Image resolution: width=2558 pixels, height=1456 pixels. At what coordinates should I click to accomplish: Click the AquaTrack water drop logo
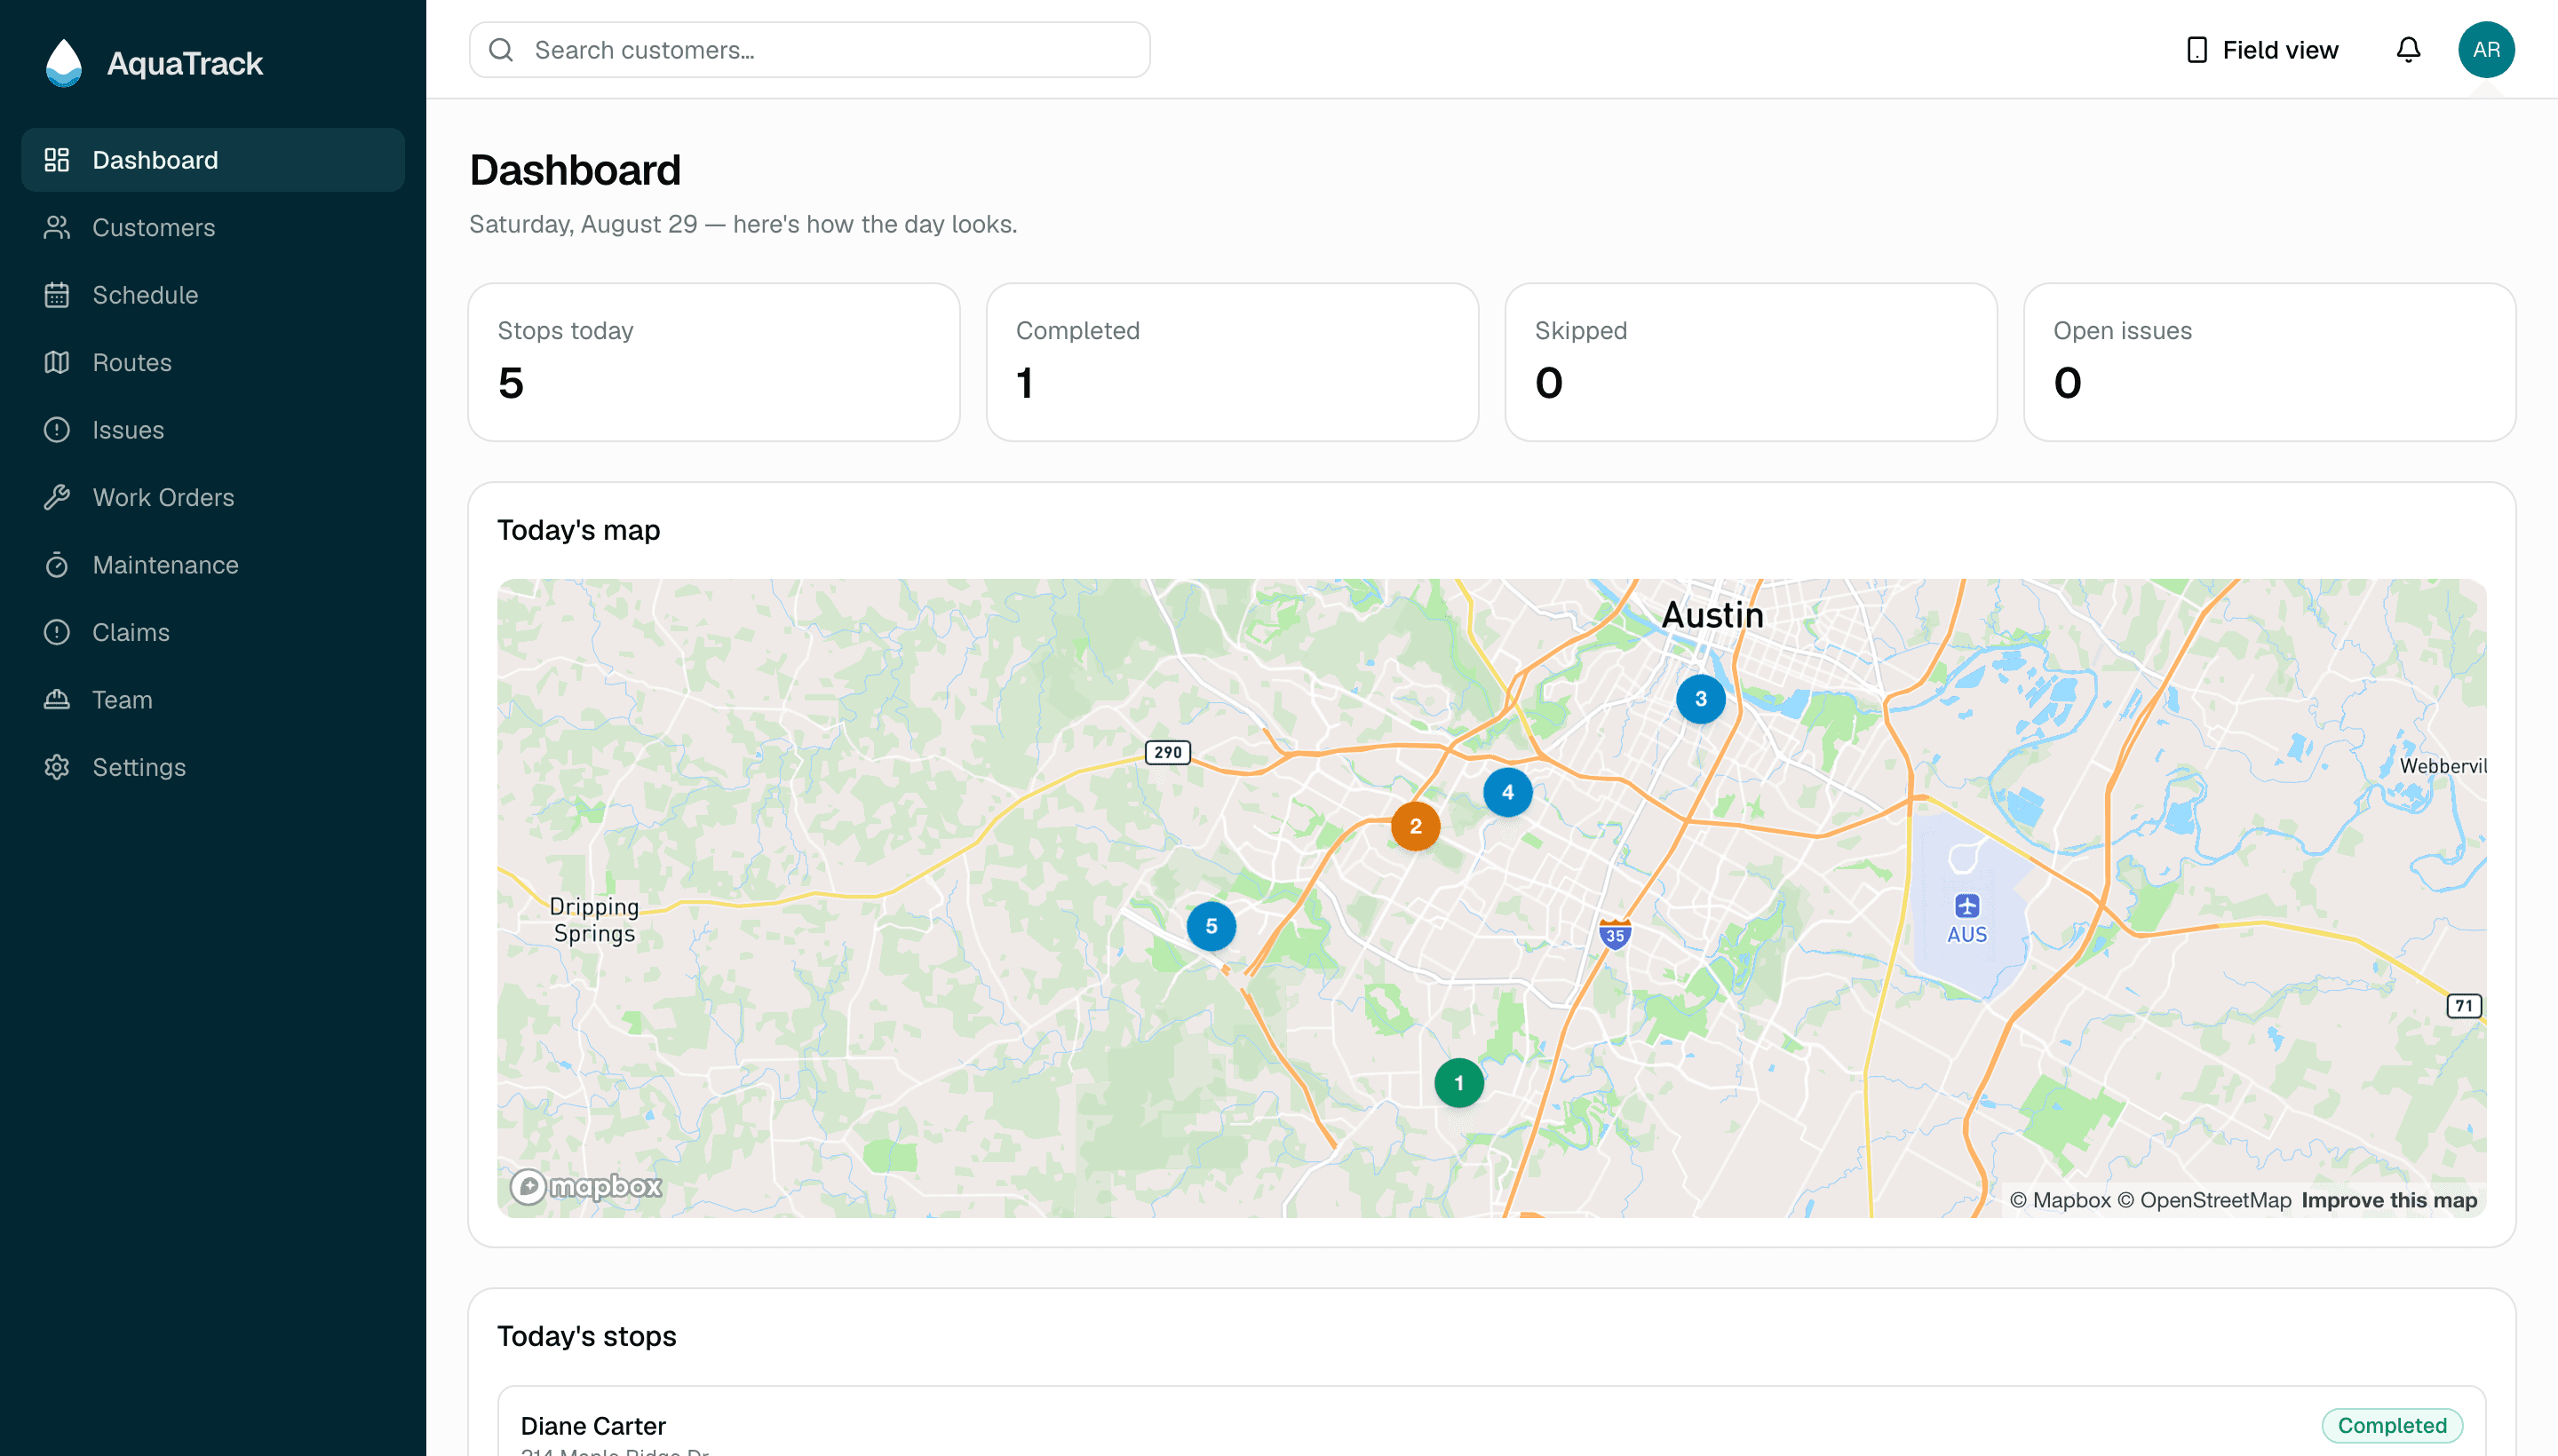[x=64, y=63]
